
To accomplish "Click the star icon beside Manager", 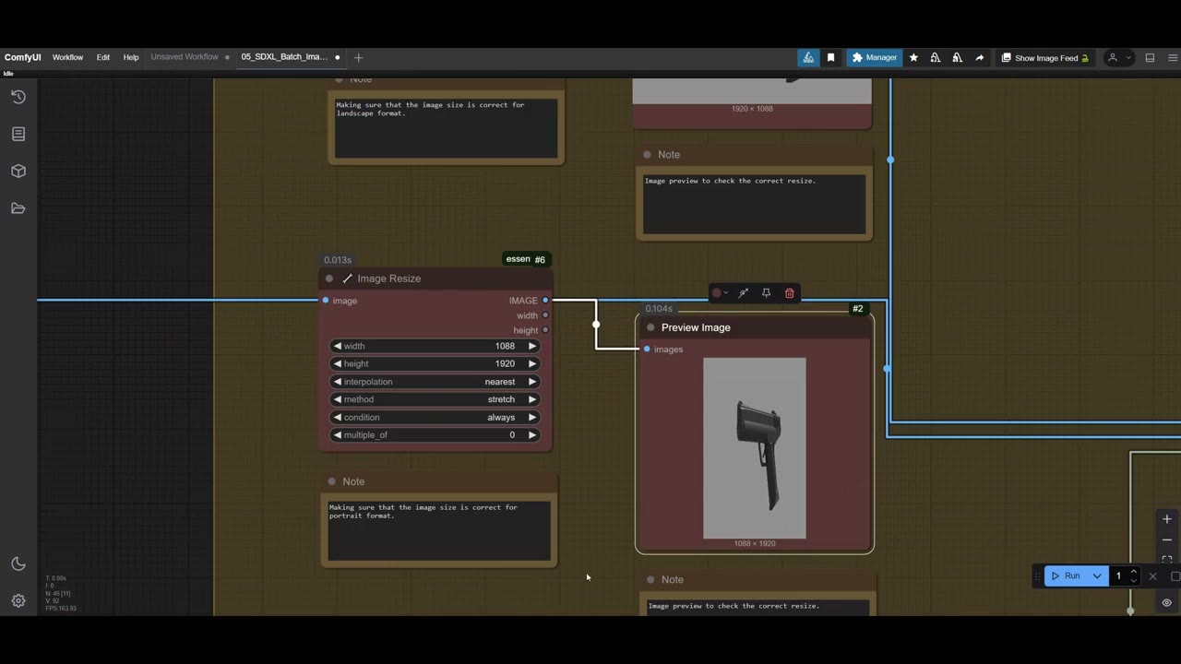I will (x=913, y=57).
